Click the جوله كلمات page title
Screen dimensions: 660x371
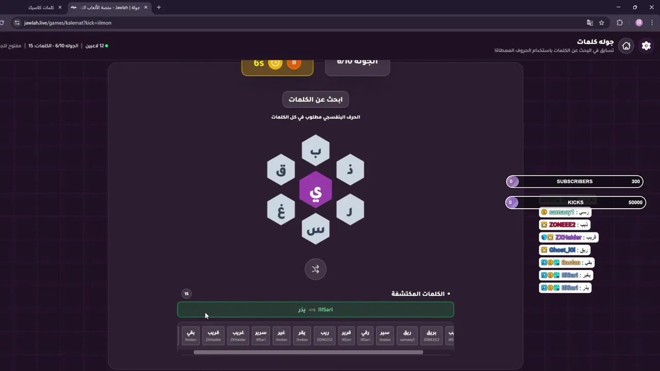pyautogui.click(x=596, y=42)
